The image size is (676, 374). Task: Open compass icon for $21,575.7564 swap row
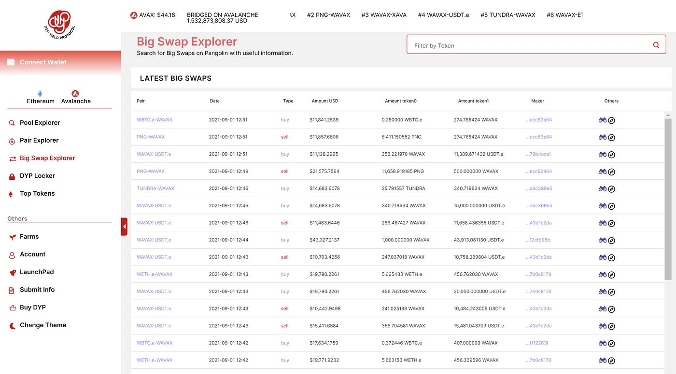(x=611, y=172)
